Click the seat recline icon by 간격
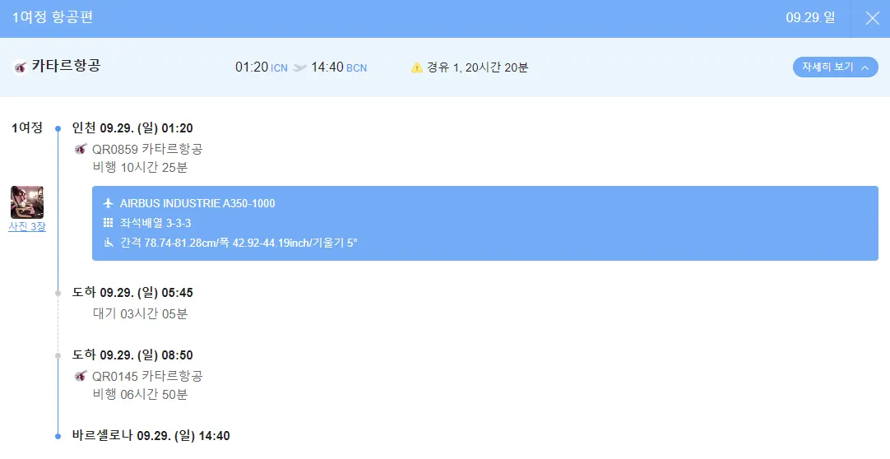This screenshot has width=890, height=459. [109, 243]
